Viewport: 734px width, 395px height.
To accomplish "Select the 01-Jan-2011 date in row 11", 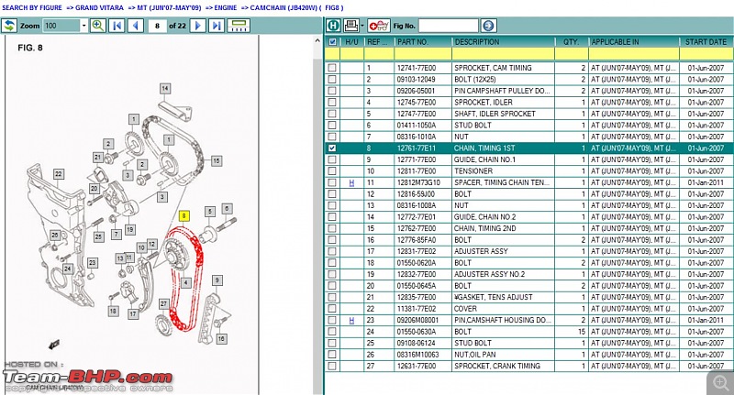I will point(706,182).
